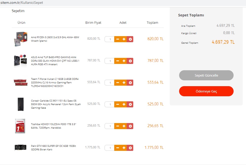Decrease quantity of Amd RYZEN 5 2600 processor
Viewport: 246px width, 165px height.
click(x=118, y=39)
